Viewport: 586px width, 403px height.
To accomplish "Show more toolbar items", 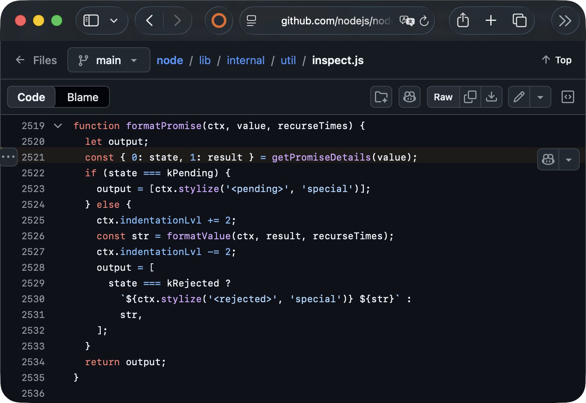I will point(565,20).
